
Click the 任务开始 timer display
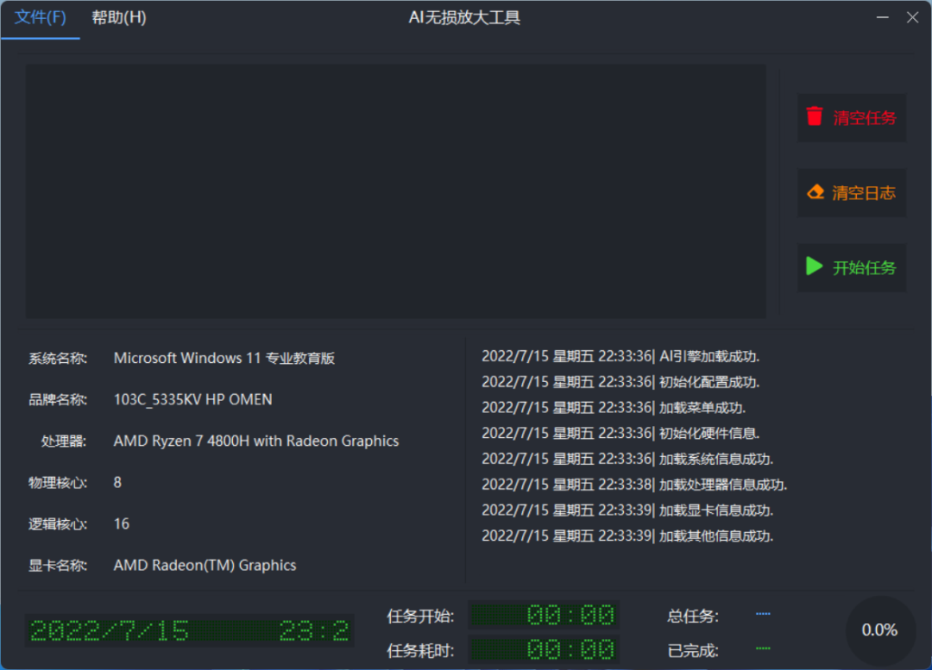click(544, 616)
